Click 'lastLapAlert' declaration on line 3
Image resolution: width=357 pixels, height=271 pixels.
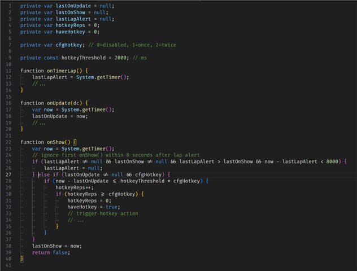pos(73,19)
